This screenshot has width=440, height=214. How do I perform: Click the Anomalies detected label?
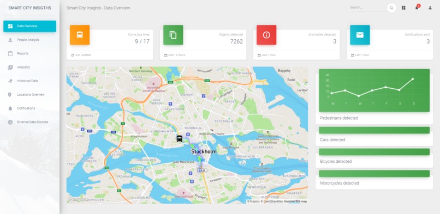pyautogui.click(x=322, y=35)
